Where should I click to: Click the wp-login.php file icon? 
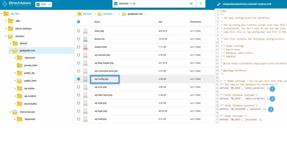[85, 111]
